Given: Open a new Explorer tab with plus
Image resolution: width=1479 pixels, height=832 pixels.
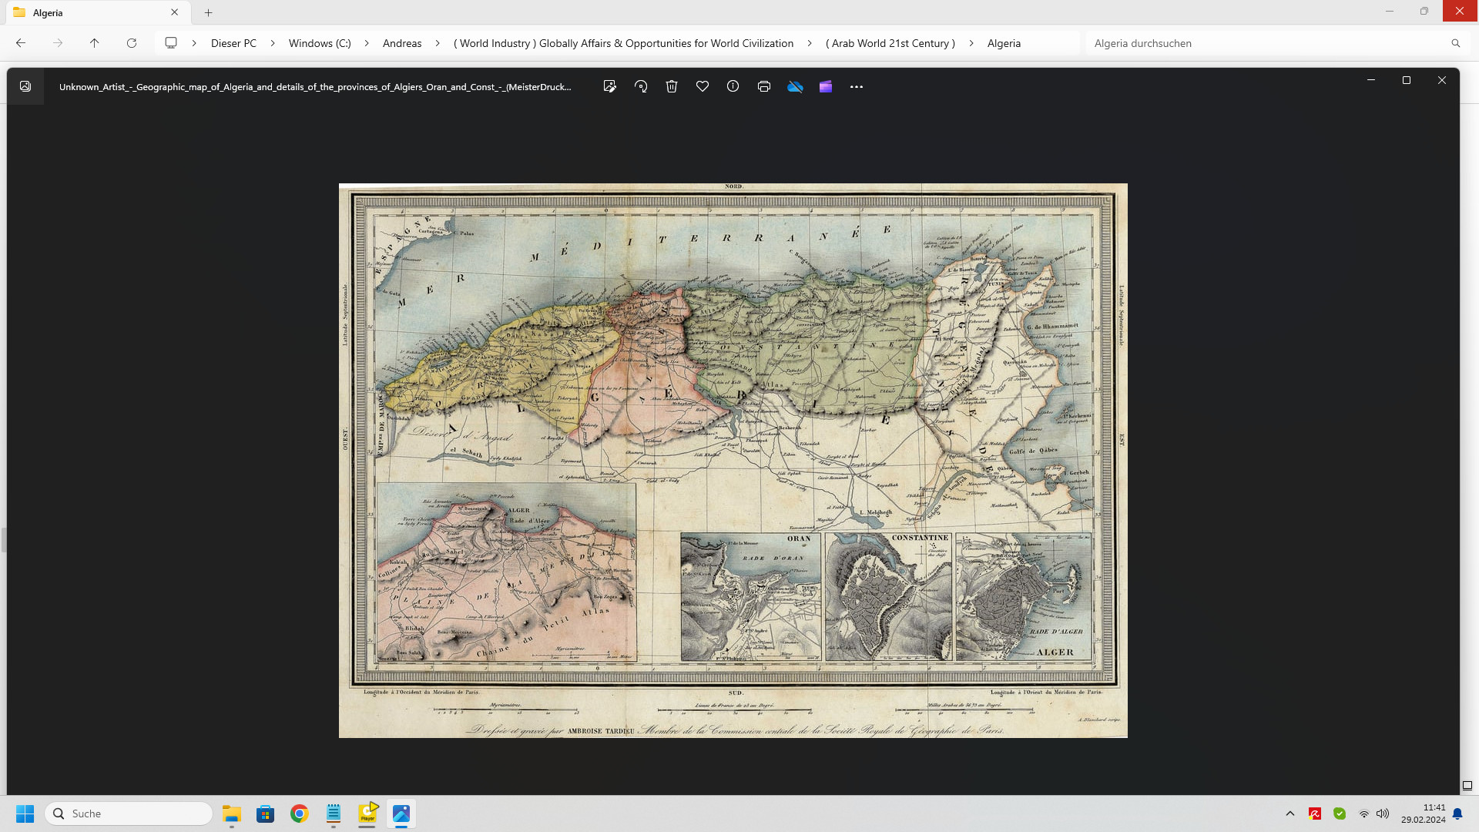Looking at the screenshot, I should pyautogui.click(x=208, y=12).
